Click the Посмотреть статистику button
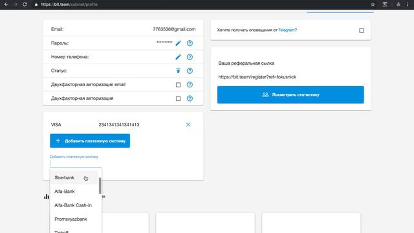 (290, 94)
